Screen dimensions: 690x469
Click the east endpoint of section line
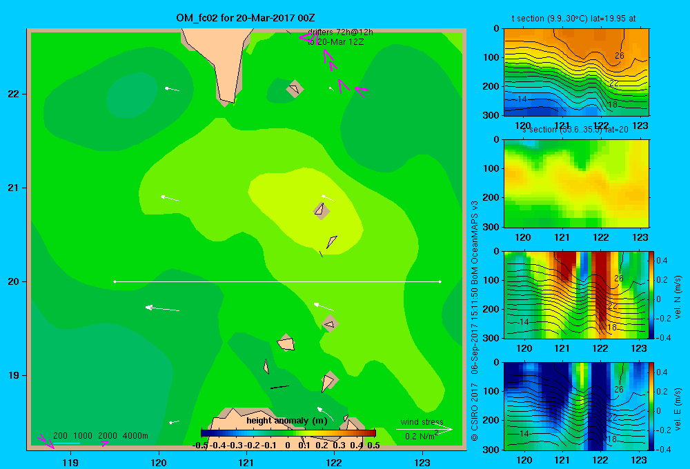pyautogui.click(x=440, y=281)
